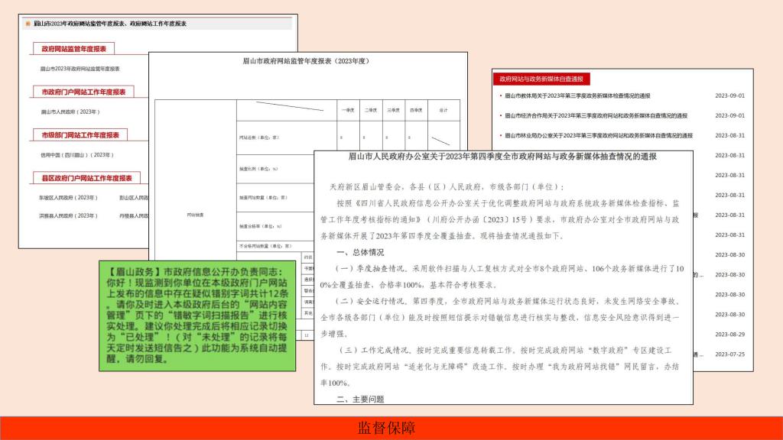Click the 二、主要问题 heading in the notice
Viewport: 783px width, 440px height.
point(360,399)
